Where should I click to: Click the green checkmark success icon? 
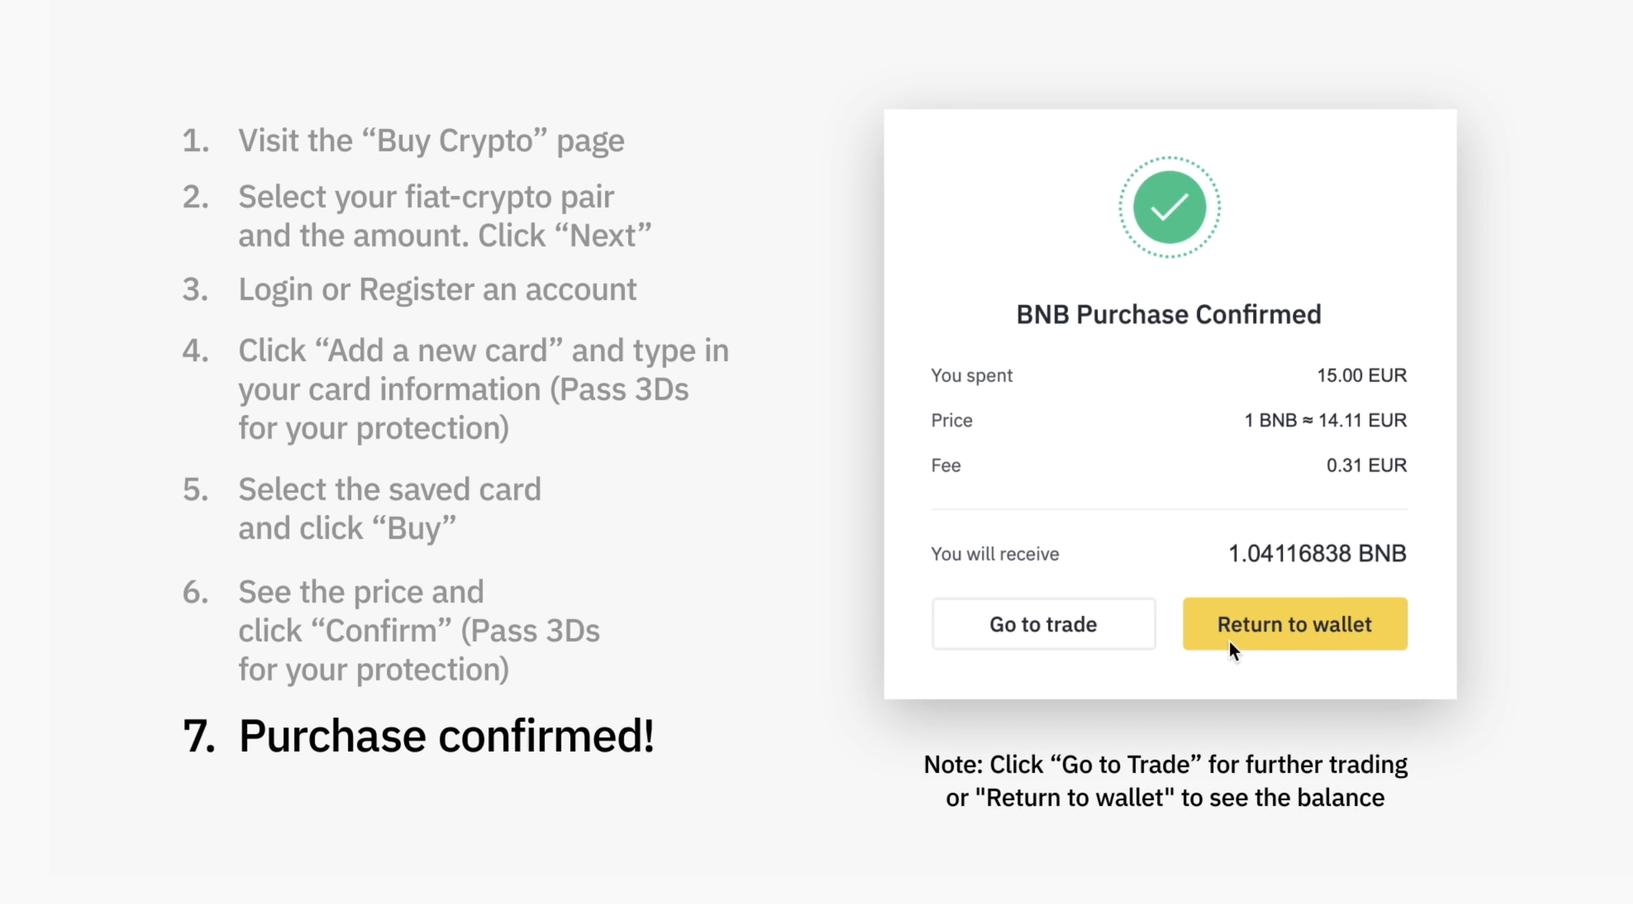point(1170,207)
